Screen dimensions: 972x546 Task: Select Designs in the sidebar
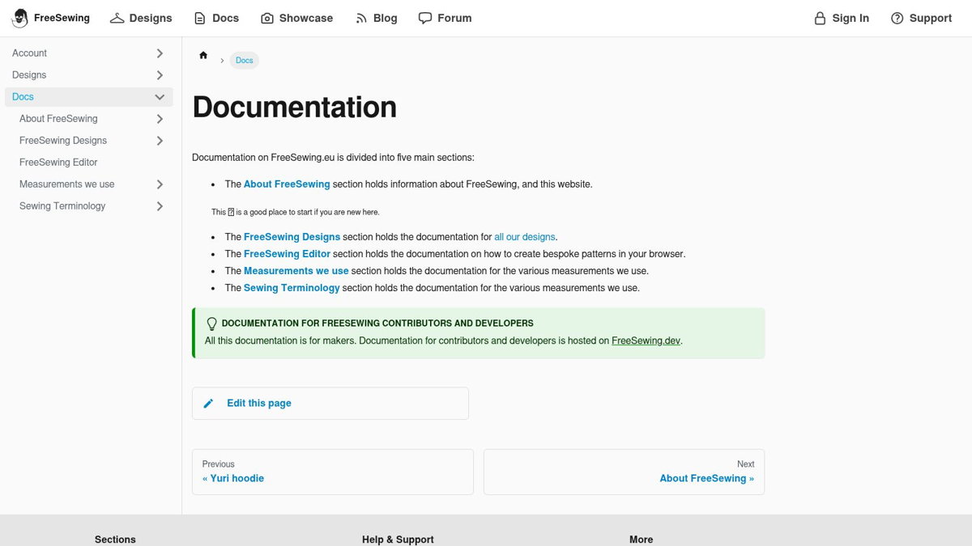(x=29, y=74)
